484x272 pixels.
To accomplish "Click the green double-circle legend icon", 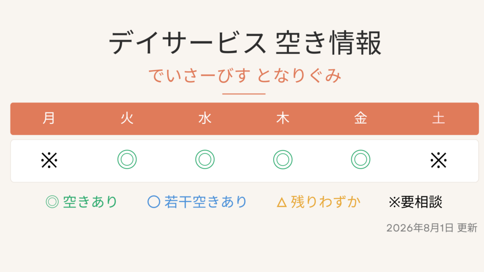I will pyautogui.click(x=52, y=202).
